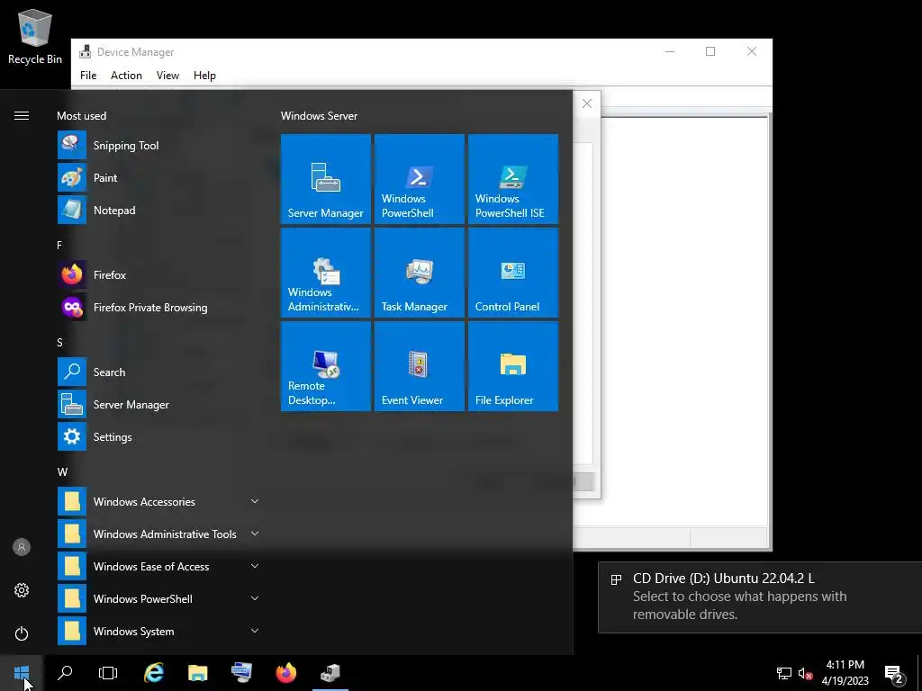The height and width of the screenshot is (691, 922).
Task: Launch Firefox from the taskbar
Action: pos(286,673)
